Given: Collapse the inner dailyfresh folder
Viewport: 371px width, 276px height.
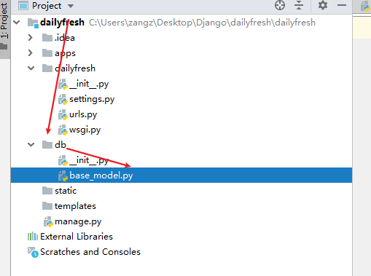Looking at the screenshot, I should (x=31, y=68).
